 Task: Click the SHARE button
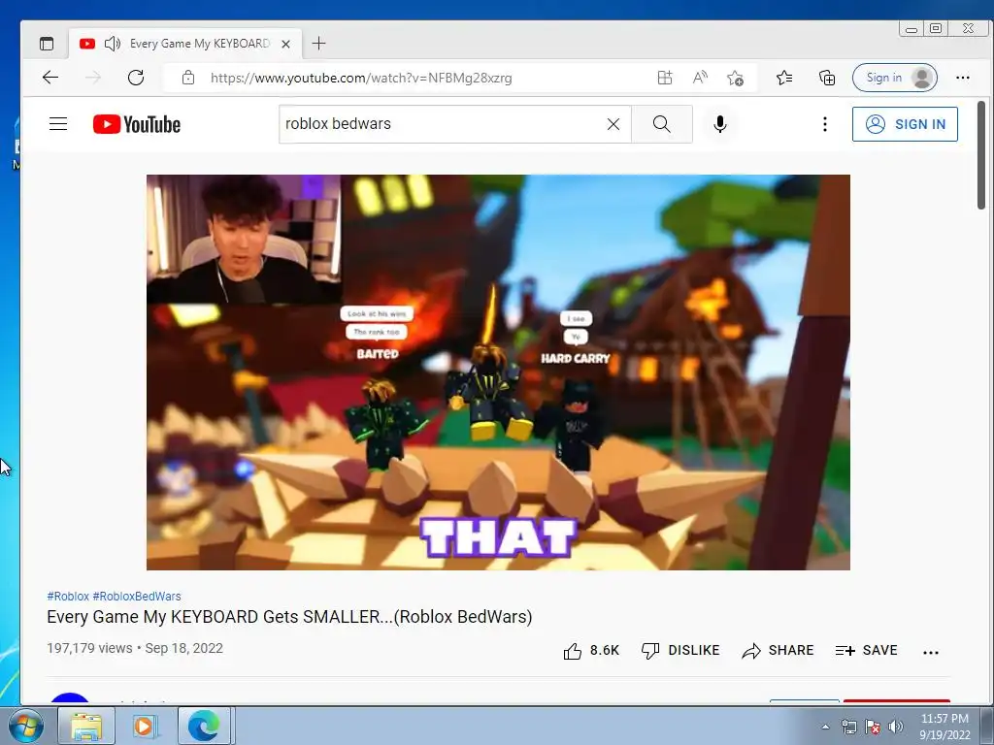778,651
